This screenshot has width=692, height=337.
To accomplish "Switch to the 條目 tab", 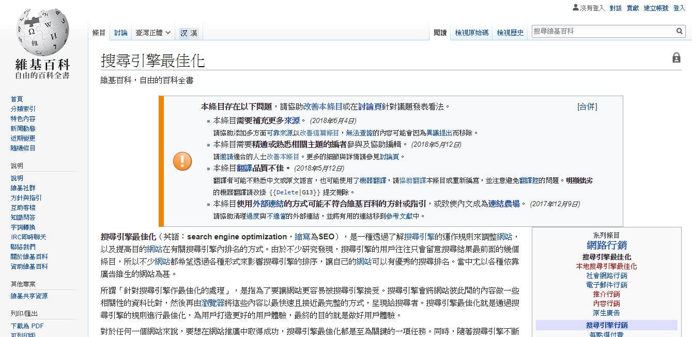I will [x=99, y=33].
